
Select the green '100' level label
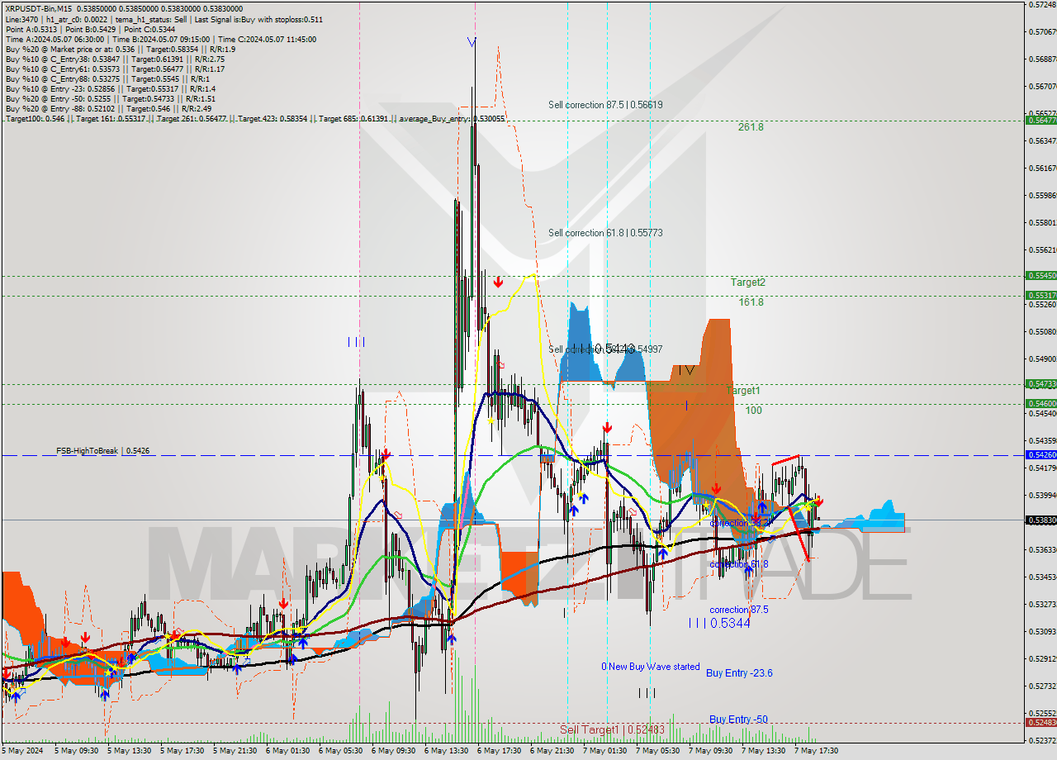[753, 411]
